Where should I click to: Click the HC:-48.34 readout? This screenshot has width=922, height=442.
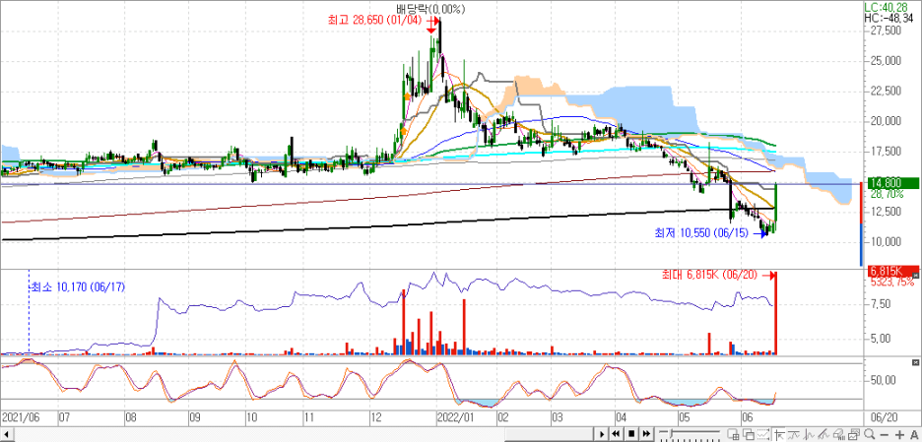(890, 18)
